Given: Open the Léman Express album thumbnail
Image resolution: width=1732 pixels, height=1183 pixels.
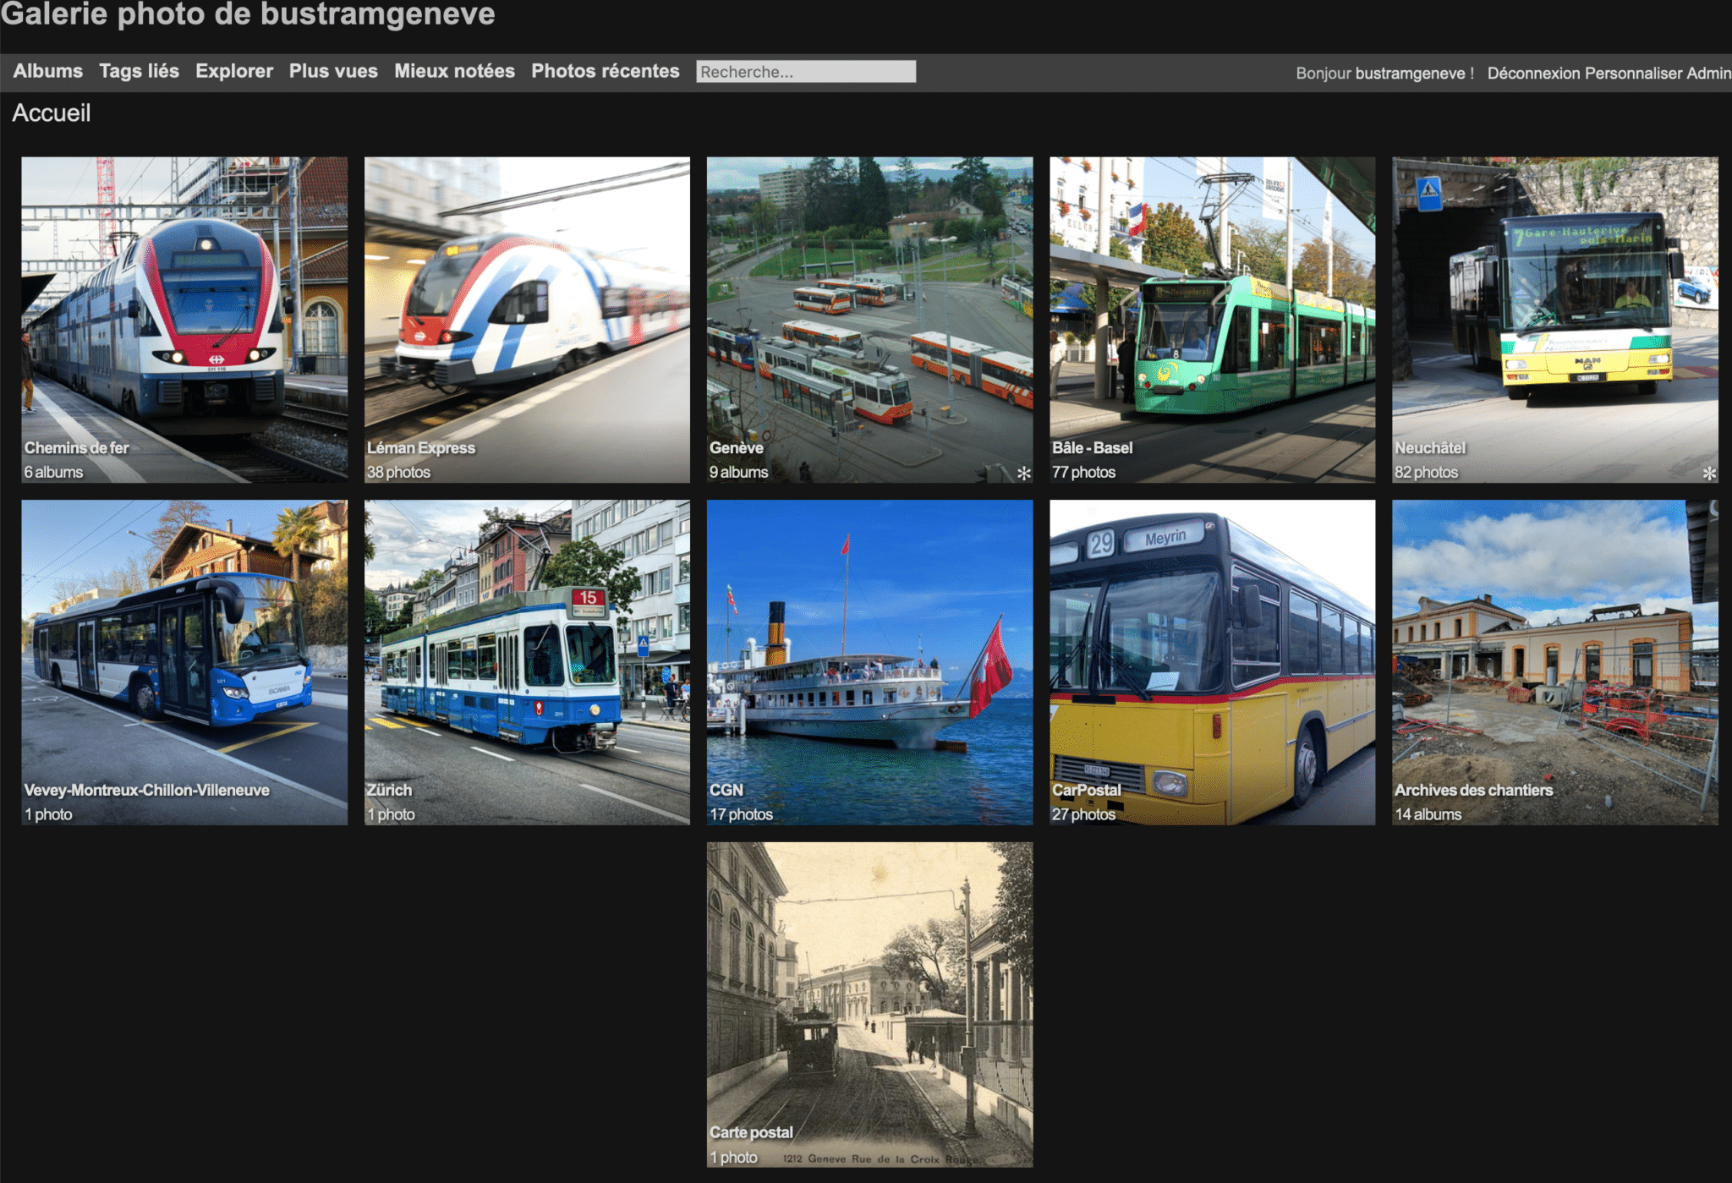Looking at the screenshot, I should (527, 320).
